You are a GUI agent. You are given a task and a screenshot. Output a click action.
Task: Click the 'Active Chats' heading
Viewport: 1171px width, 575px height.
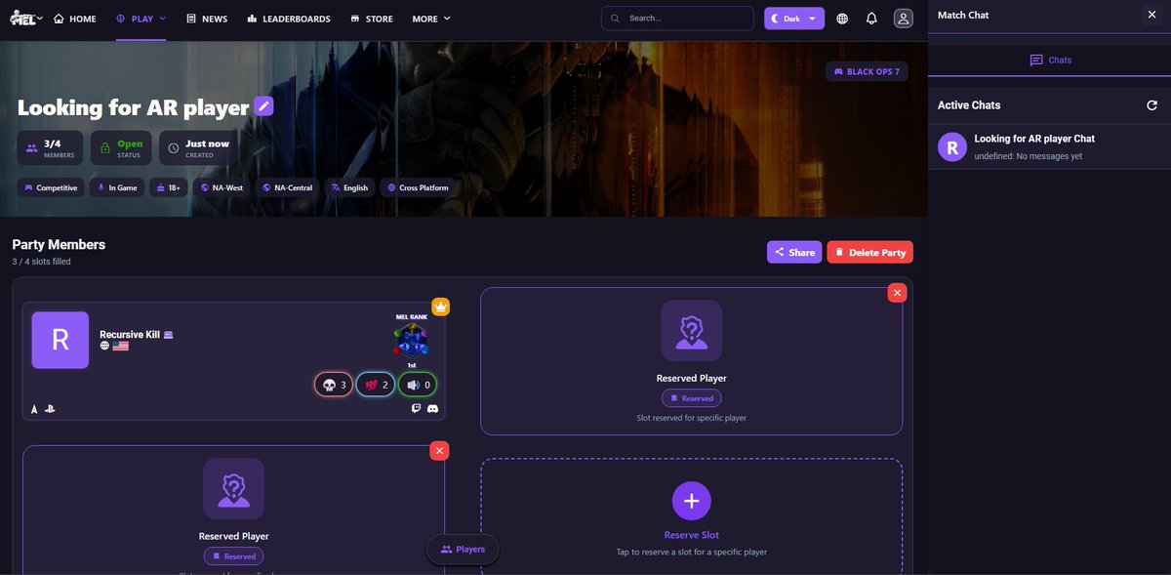point(969,105)
